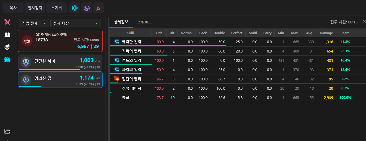Click the boss crown icon

point(27,41)
